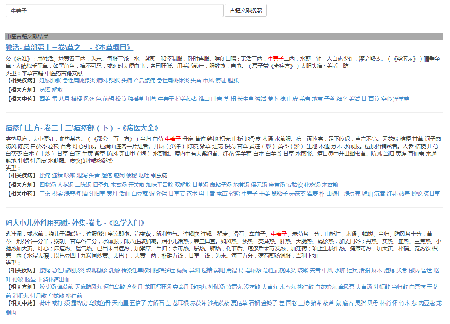
Task: Open the 妊娠肿胀 disease link
Action: [50, 80]
